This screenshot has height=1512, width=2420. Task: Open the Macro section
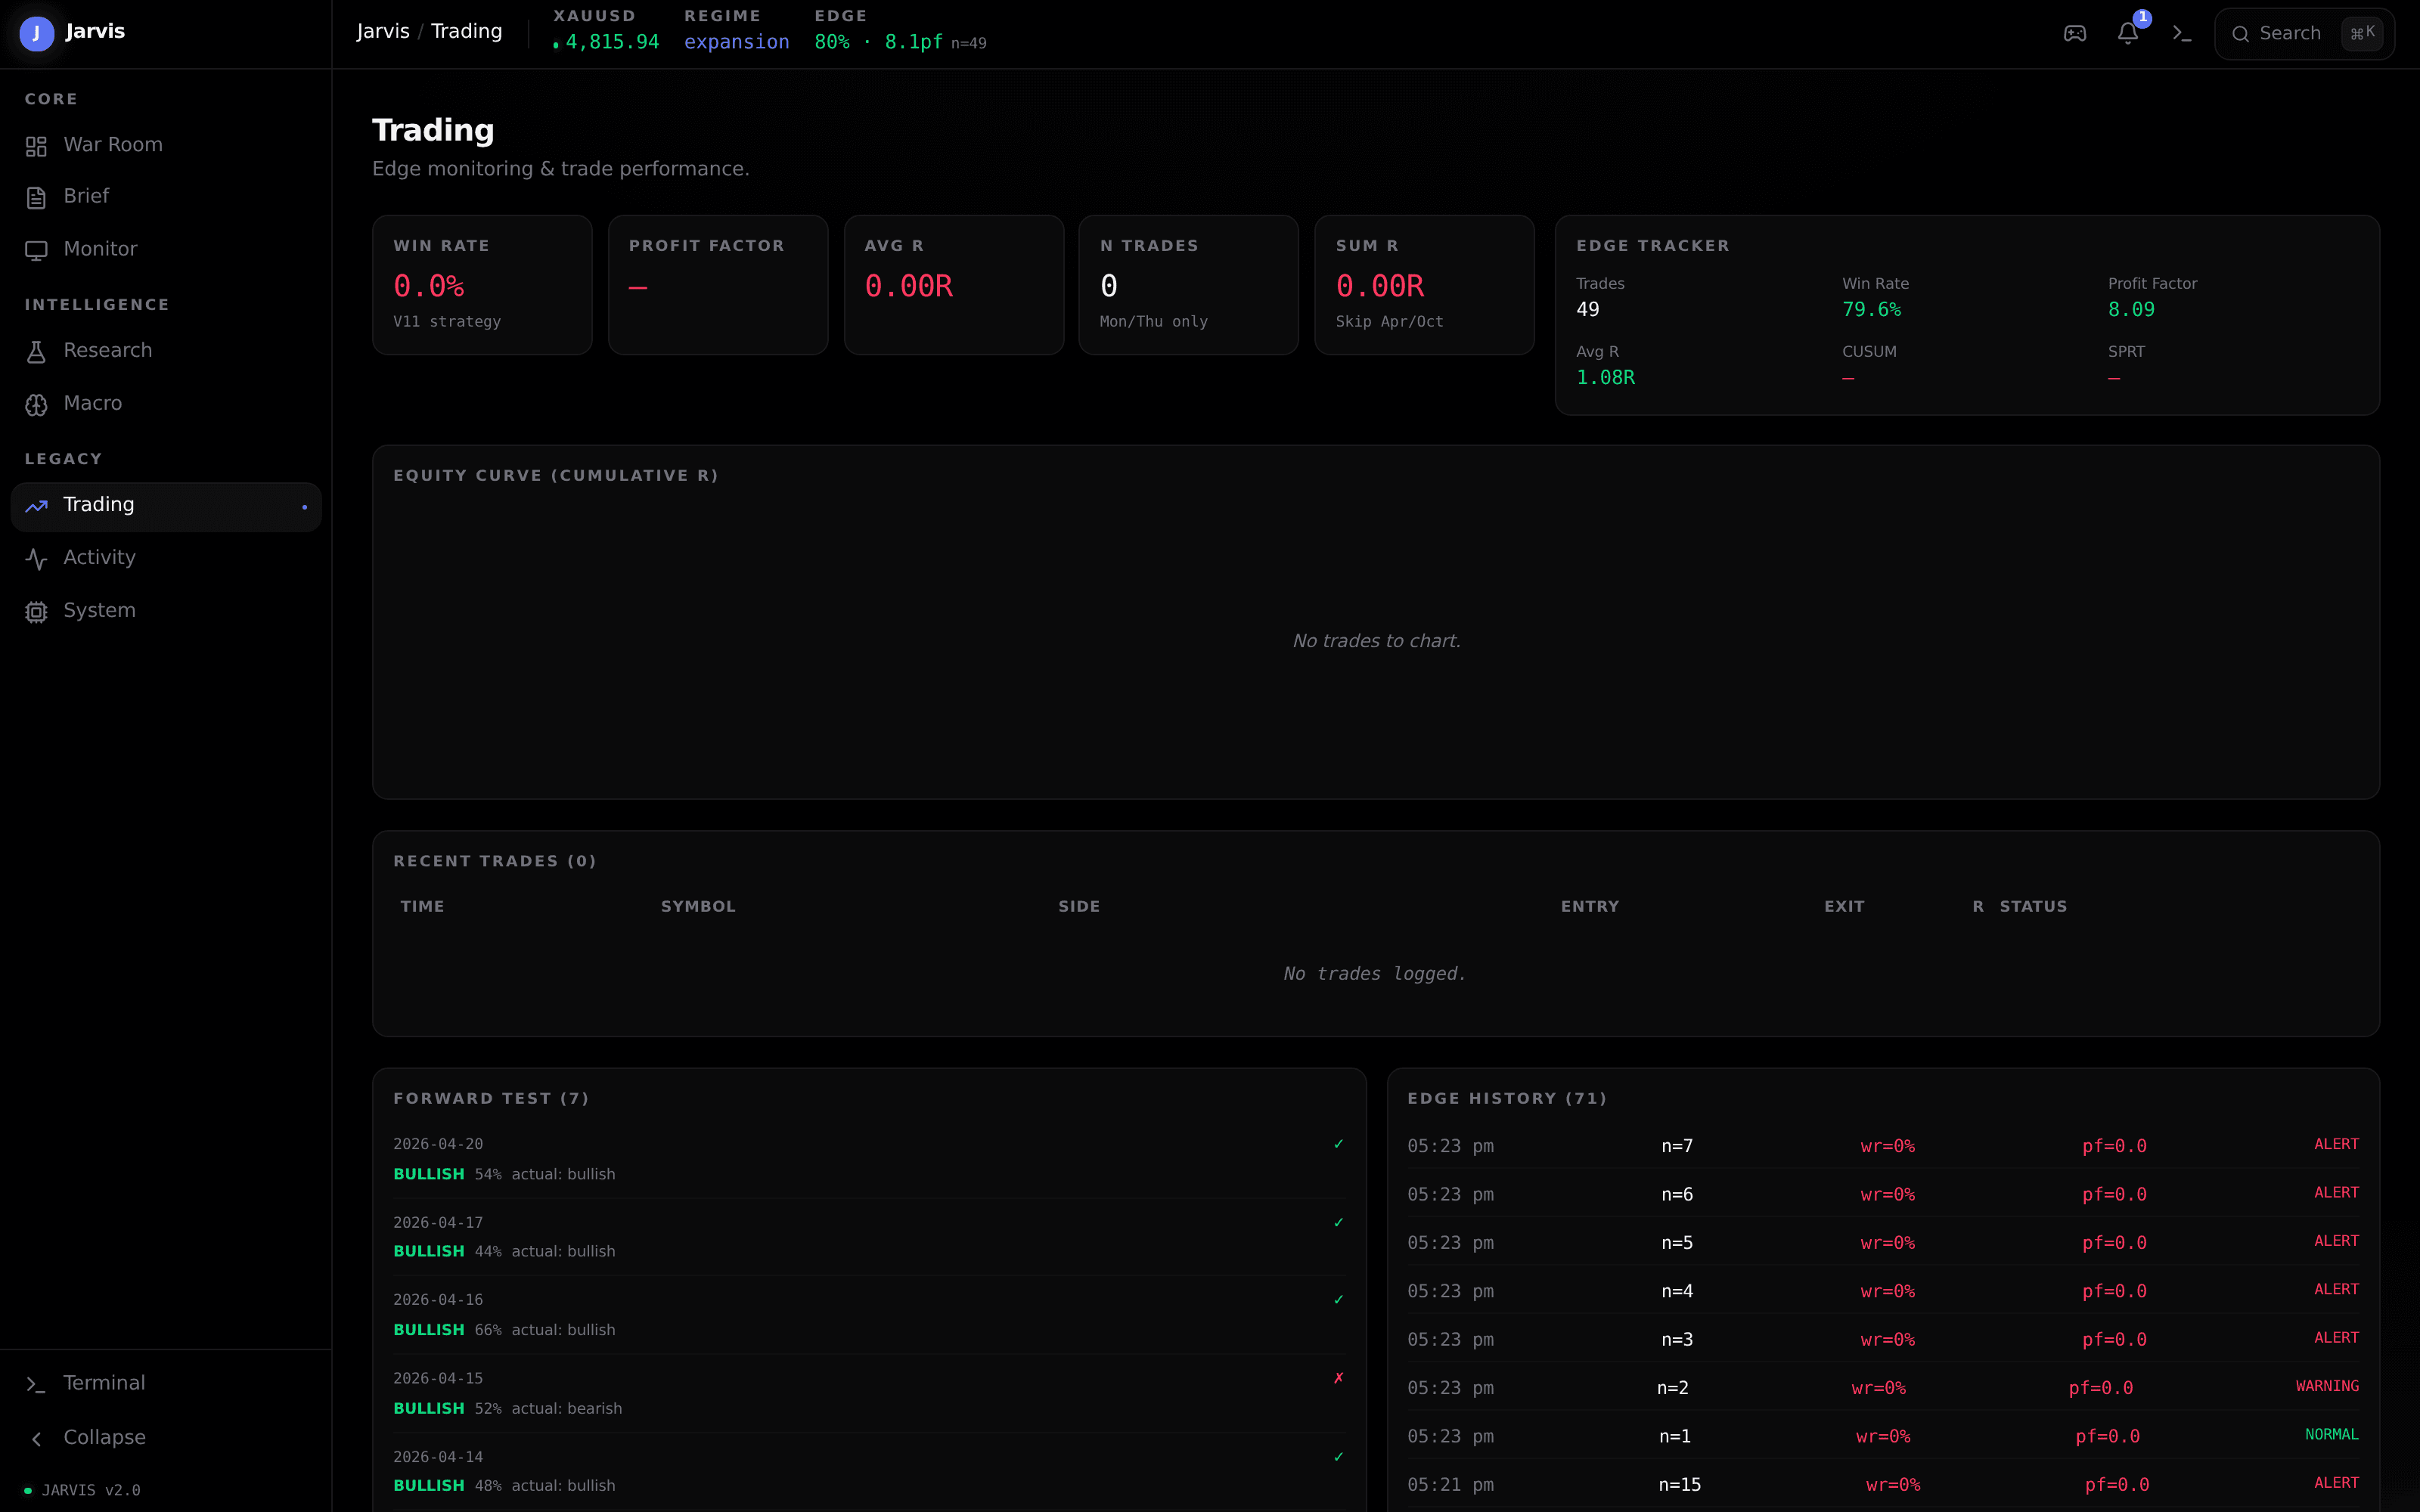coord(166,404)
